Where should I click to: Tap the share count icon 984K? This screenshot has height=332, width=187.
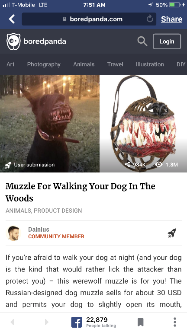pyautogui.click(x=127, y=165)
